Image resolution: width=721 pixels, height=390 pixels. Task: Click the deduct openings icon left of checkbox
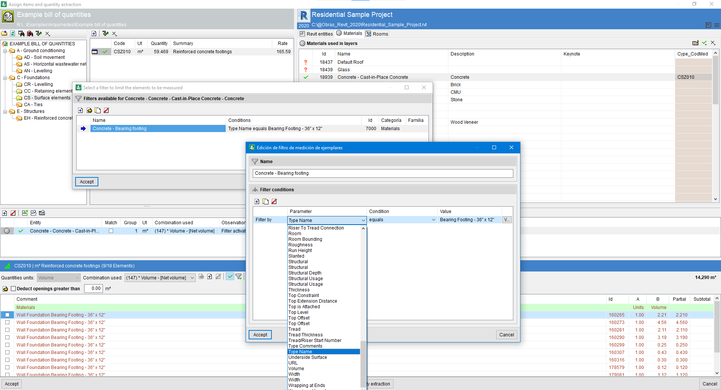(5, 289)
